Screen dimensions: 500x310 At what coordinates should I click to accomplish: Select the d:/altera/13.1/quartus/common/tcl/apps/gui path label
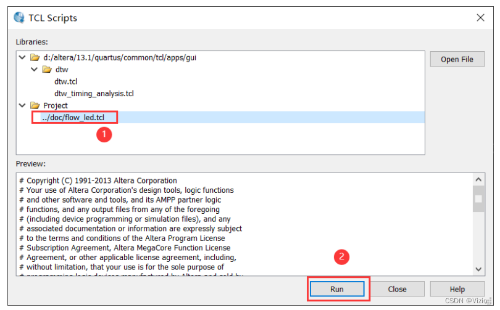tap(120, 57)
